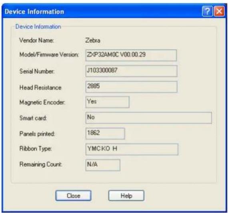The width and height of the screenshot is (228, 213).
Task: Click the Vendor Name label
Action: [36, 40]
